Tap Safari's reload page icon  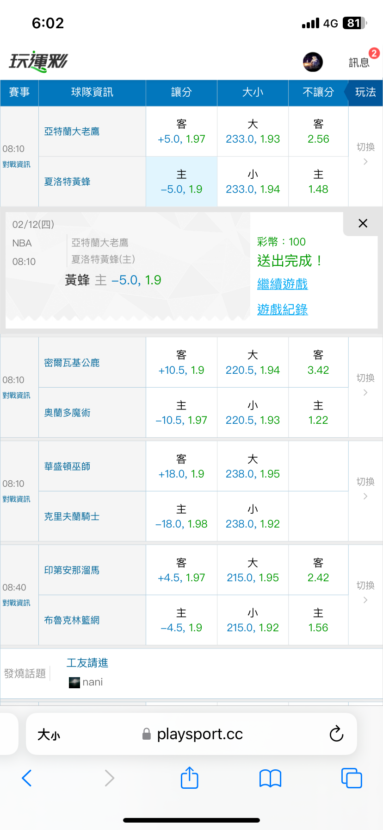tap(336, 734)
